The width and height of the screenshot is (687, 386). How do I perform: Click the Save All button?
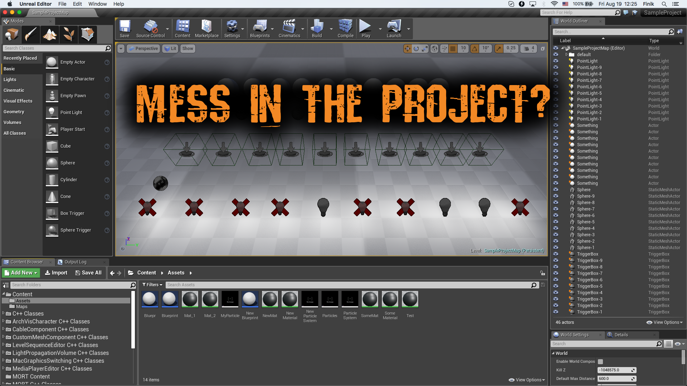tap(88, 273)
